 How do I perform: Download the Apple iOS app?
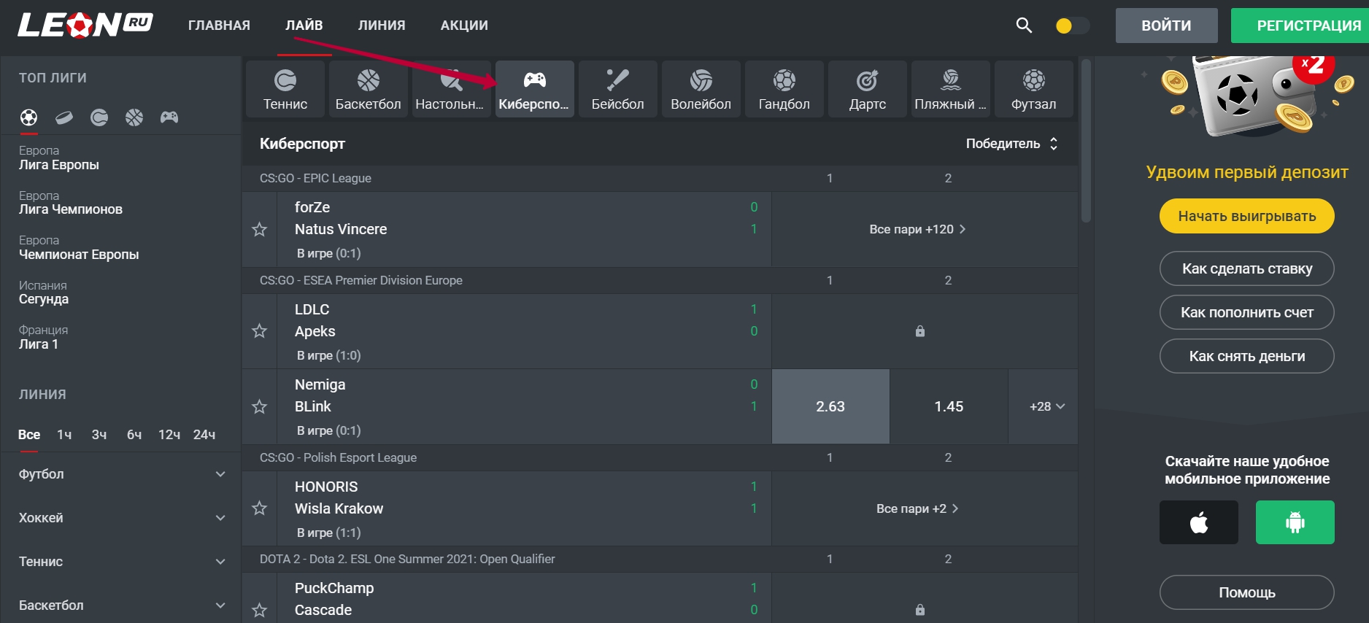coord(1198,522)
